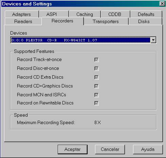This screenshot has height=158, width=166.
Task: Expand the Devices dropdown arrow
Action: point(153,40)
